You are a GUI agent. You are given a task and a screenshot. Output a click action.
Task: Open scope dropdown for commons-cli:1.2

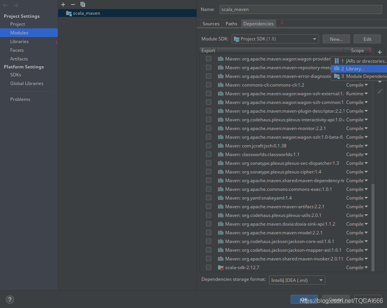coord(357,85)
